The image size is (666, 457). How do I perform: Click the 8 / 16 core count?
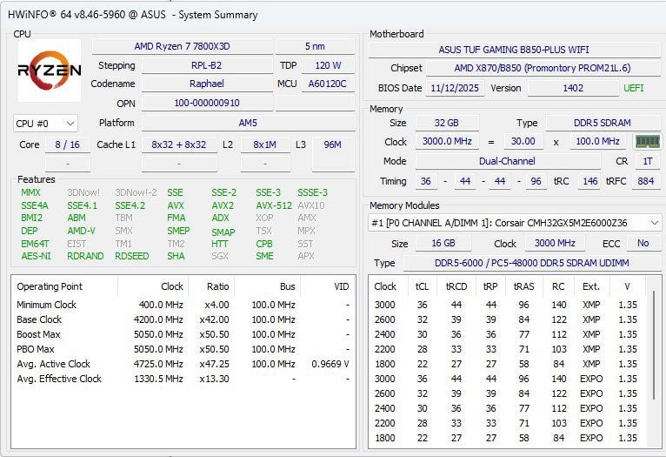coord(68,144)
